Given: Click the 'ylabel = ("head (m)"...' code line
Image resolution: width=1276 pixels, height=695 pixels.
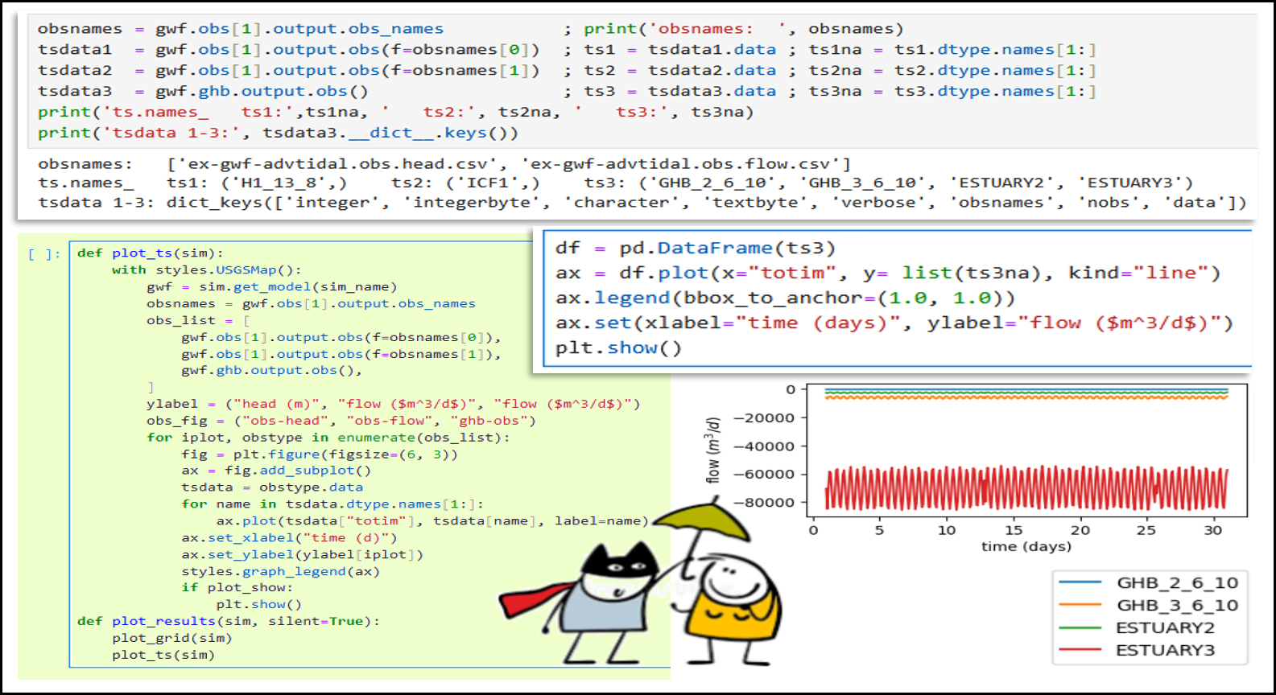Looking at the screenshot, I should click(393, 404).
